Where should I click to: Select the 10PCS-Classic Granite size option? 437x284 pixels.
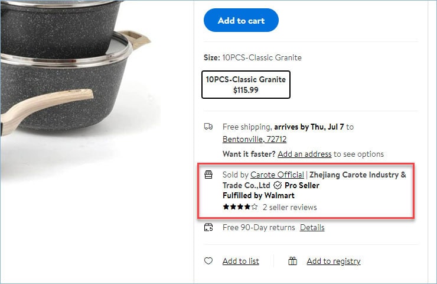click(x=246, y=85)
